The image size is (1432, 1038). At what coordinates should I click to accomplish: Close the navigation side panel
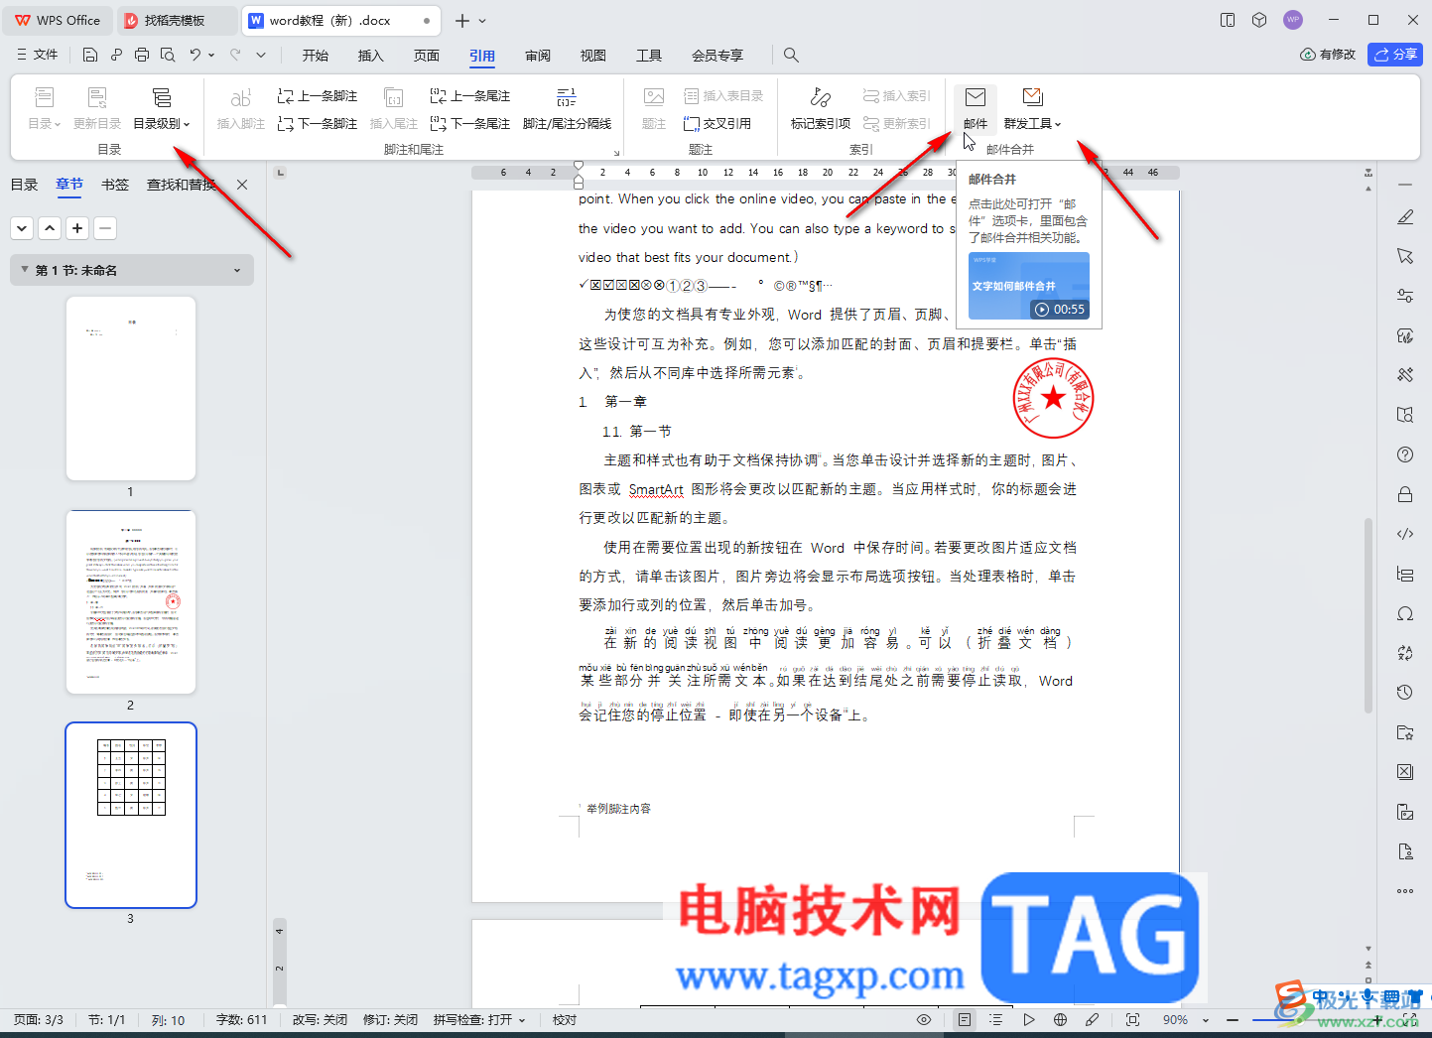click(242, 185)
